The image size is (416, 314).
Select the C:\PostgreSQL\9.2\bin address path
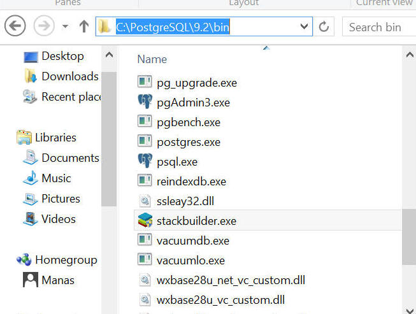pos(173,27)
